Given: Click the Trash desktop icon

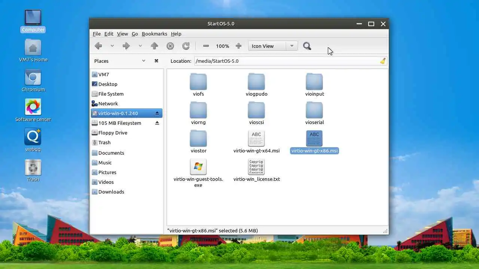Looking at the screenshot, I should click(x=33, y=170).
